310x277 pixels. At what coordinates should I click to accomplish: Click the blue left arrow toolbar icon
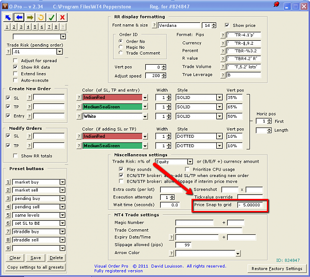(19, 17)
